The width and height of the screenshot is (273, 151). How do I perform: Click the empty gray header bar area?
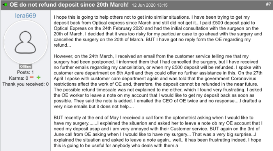click(x=216, y=5)
